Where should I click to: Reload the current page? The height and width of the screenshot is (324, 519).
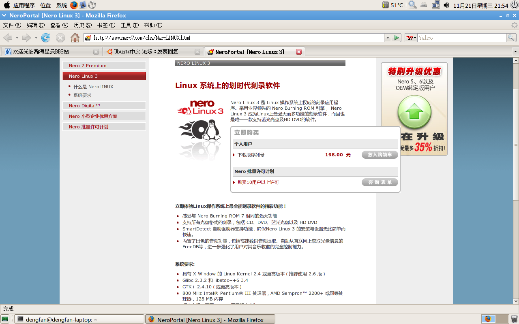(x=46, y=38)
